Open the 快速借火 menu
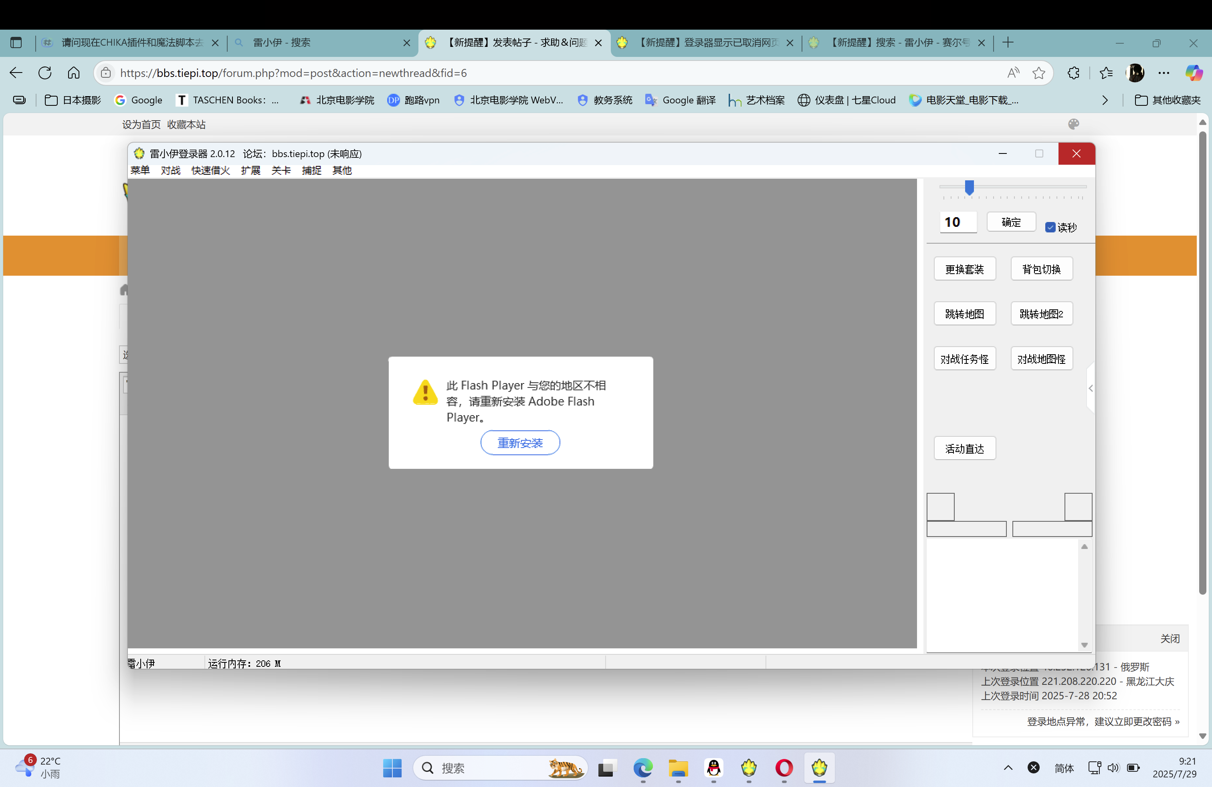This screenshot has width=1212, height=787. [x=211, y=170]
